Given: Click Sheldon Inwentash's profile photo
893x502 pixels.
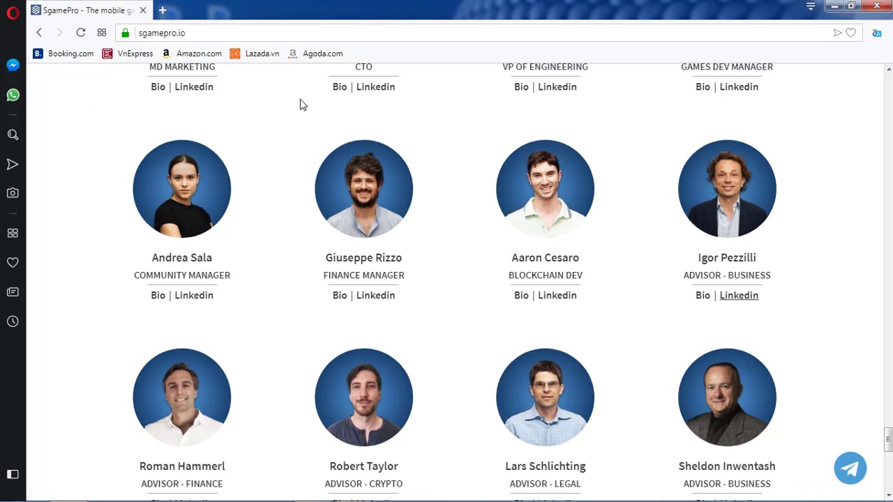Looking at the screenshot, I should pyautogui.click(x=727, y=397).
